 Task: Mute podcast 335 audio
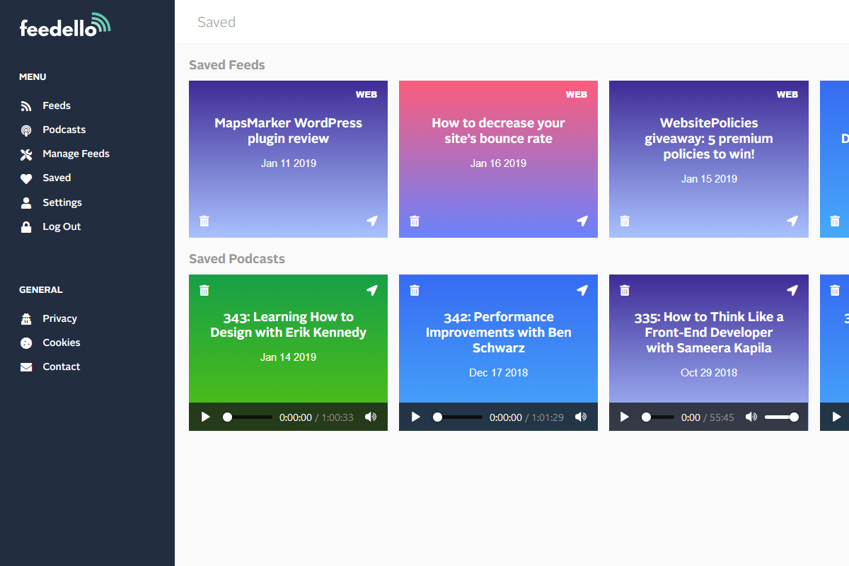pyautogui.click(x=751, y=417)
